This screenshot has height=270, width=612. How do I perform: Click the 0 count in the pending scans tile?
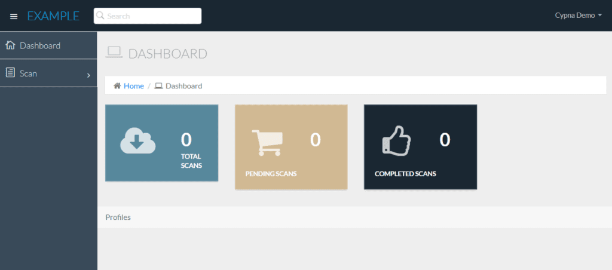pos(316,140)
